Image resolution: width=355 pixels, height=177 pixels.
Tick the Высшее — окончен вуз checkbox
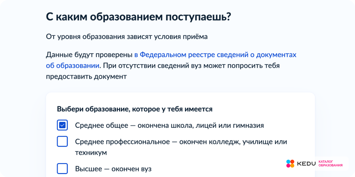tap(62, 168)
